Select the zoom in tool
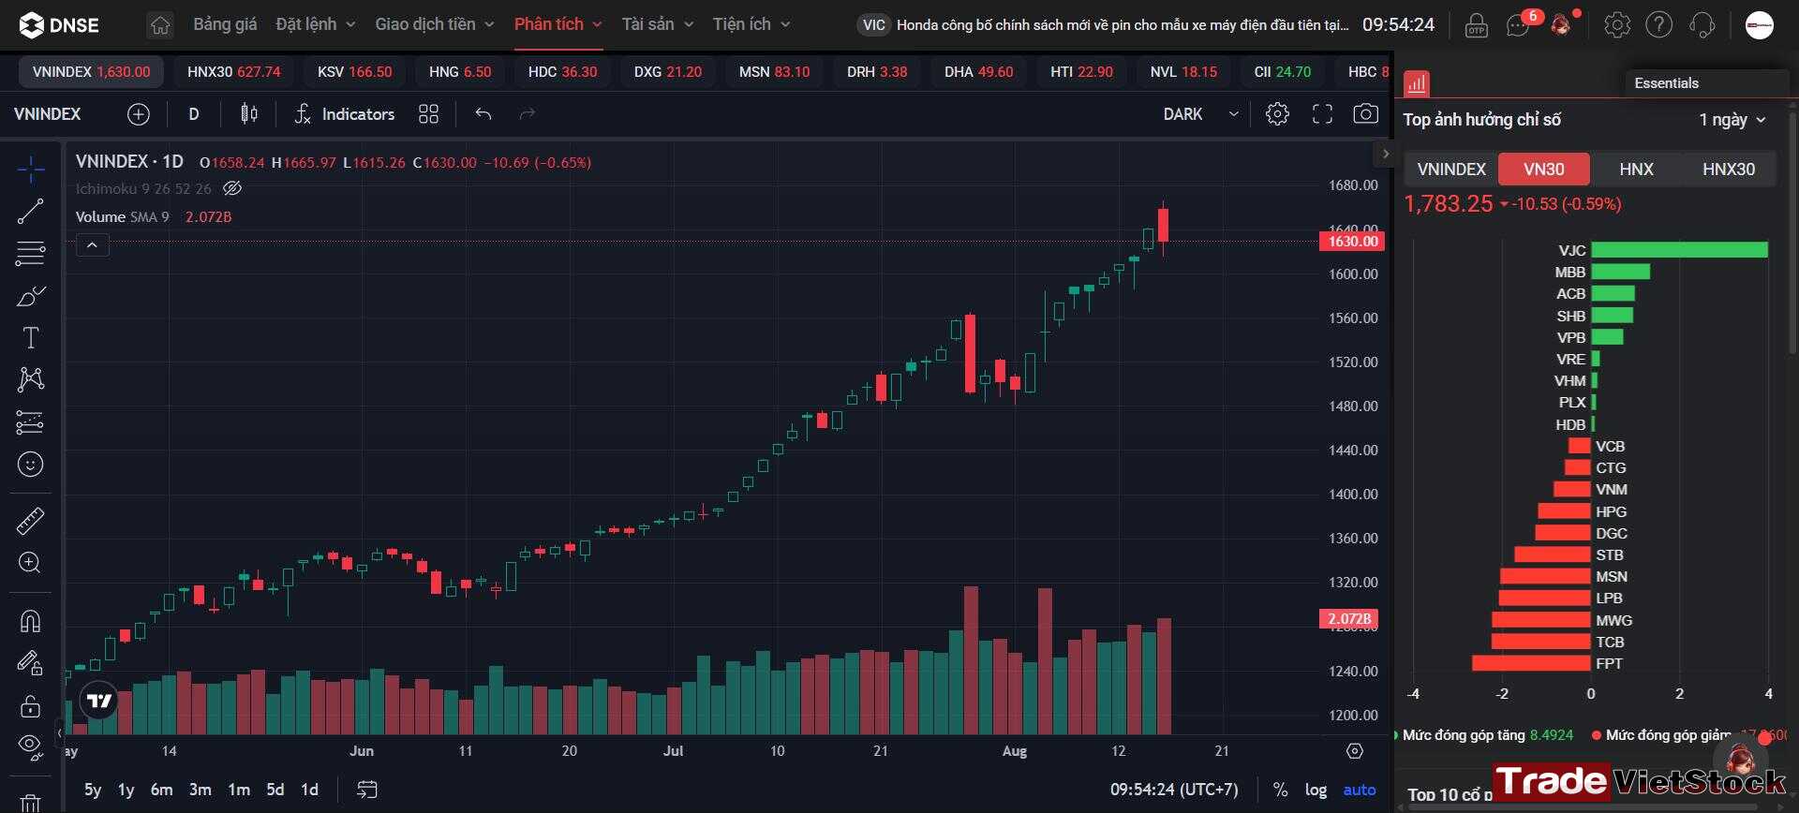1799x813 pixels. [x=31, y=563]
